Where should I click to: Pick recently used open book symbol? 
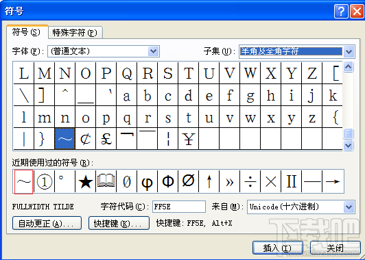(x=106, y=181)
